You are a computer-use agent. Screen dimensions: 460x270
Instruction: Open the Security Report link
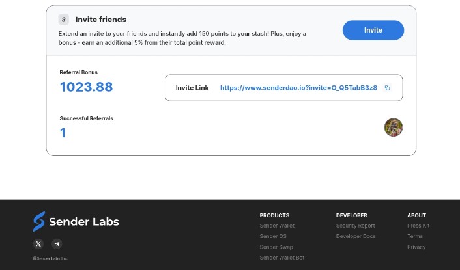[356, 226]
